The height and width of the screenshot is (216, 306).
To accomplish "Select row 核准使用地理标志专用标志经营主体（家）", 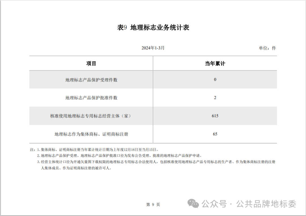I will tap(153, 116).
